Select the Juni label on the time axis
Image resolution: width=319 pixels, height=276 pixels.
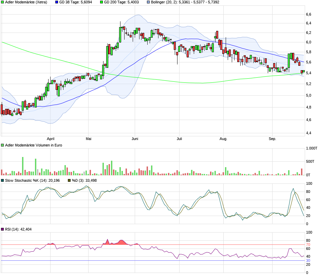(135, 139)
